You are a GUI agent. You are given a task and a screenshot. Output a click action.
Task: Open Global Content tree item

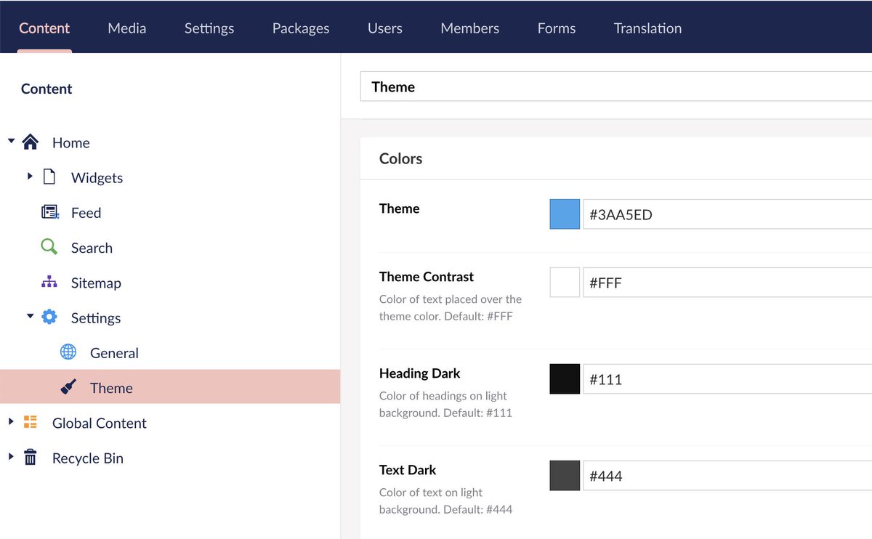coord(100,423)
